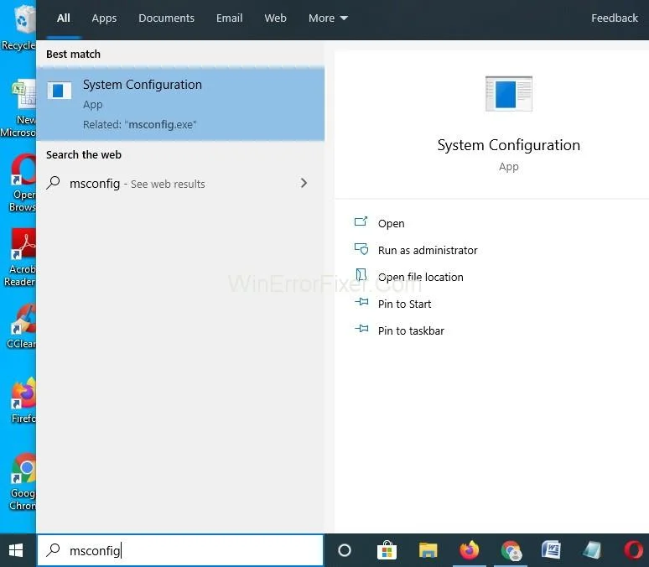Choose Run as administrator
Screen dimensions: 649x567
pyautogui.click(x=427, y=250)
